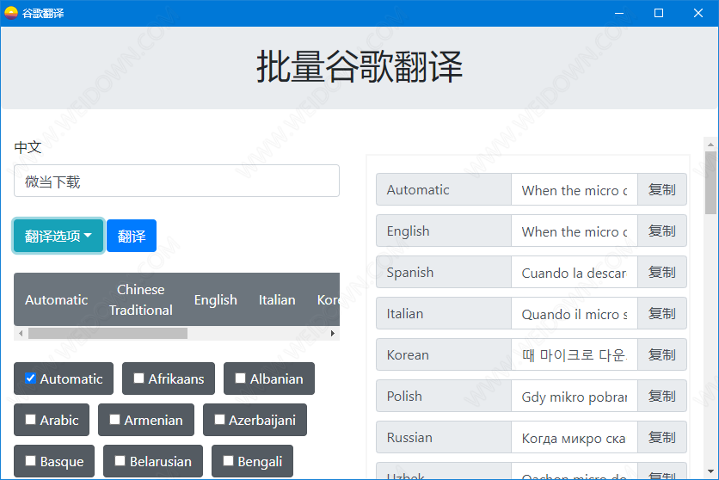Click the 批量谷歌翻译 heading
The height and width of the screenshot is (480, 719).
click(359, 67)
